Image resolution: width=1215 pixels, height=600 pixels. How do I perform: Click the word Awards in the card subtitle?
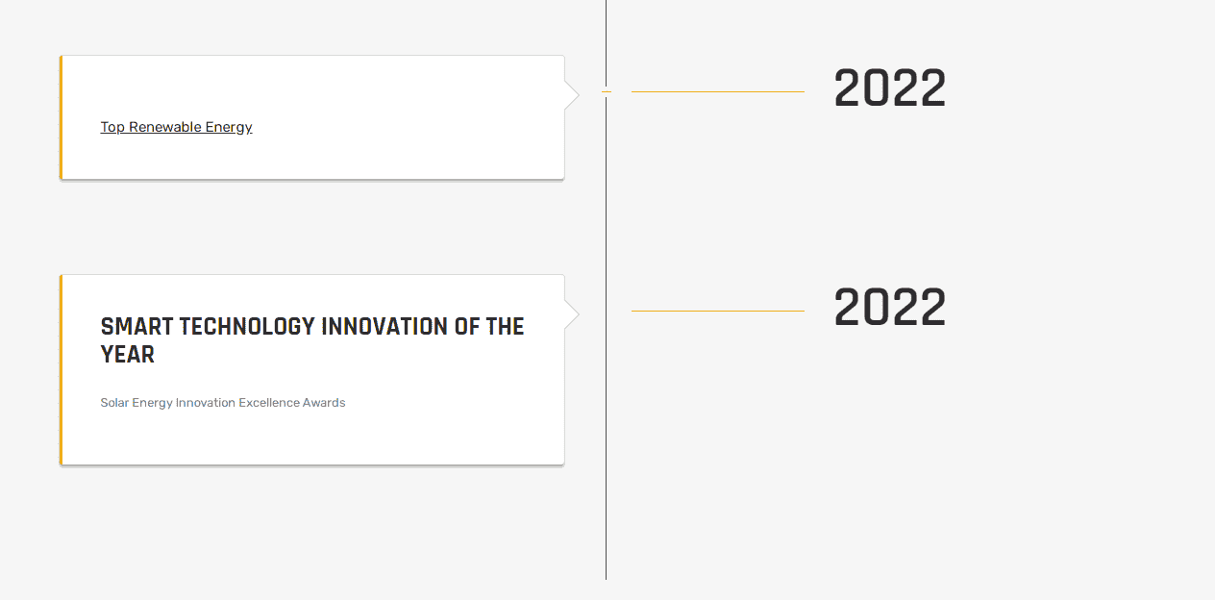click(x=324, y=403)
